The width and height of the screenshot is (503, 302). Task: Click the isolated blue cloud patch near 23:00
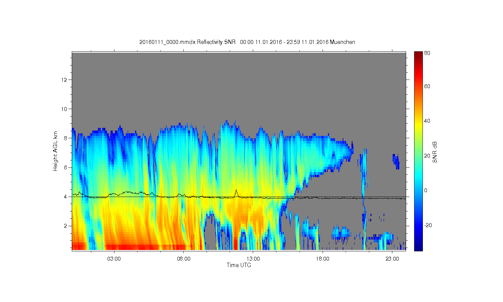[396, 162]
